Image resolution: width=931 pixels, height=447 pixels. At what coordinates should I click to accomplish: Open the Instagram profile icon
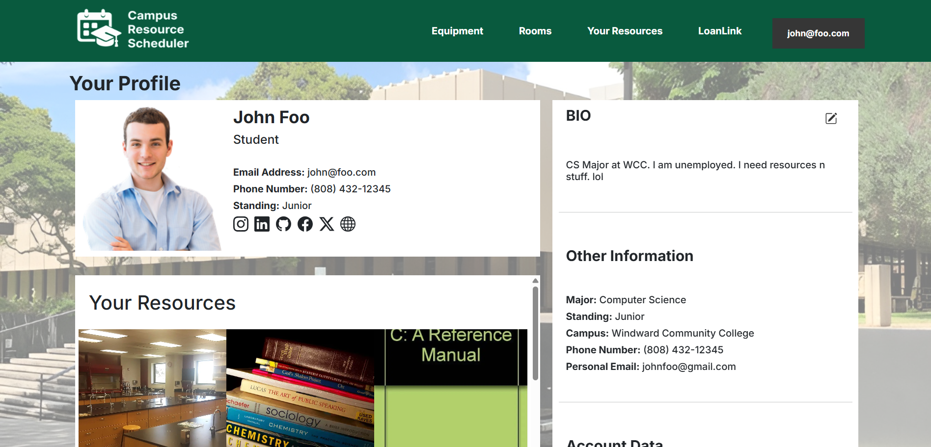(x=241, y=224)
